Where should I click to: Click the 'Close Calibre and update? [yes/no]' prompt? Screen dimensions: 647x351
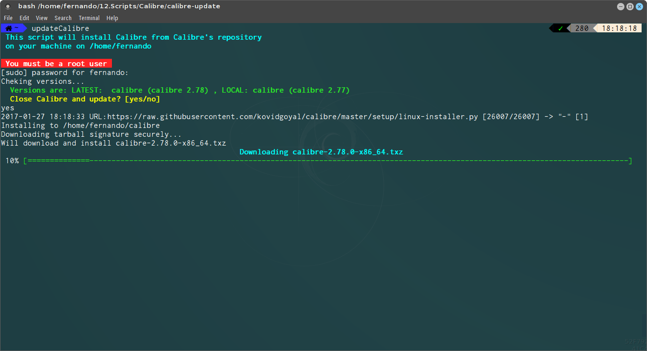[85, 99]
